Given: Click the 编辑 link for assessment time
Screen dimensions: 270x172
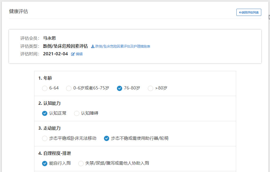Looking at the screenshot, I should coord(79,54).
